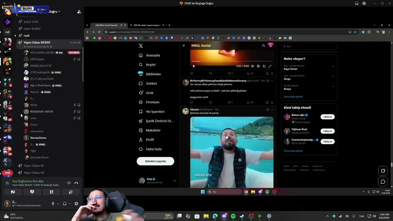Seek on the top video progress bar
The height and width of the screenshot is (221, 393).
pyautogui.click(x=232, y=61)
